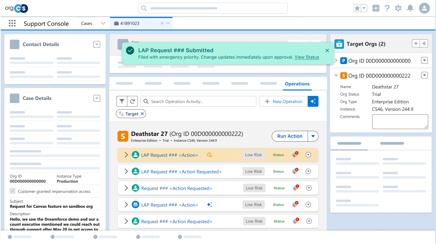Viewport: 436px width, 244px height.
Task: Click the New Operation button
Action: tap(284, 101)
